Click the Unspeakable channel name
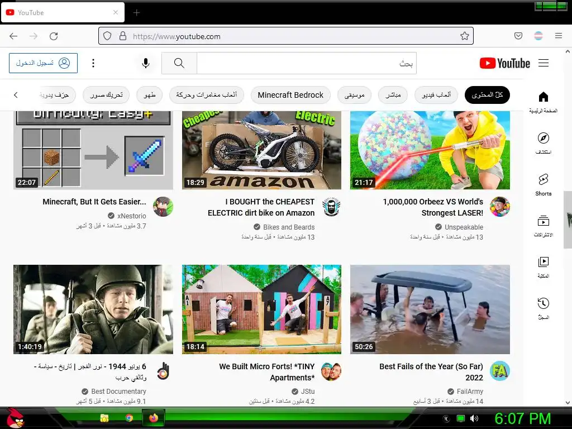 (x=464, y=227)
